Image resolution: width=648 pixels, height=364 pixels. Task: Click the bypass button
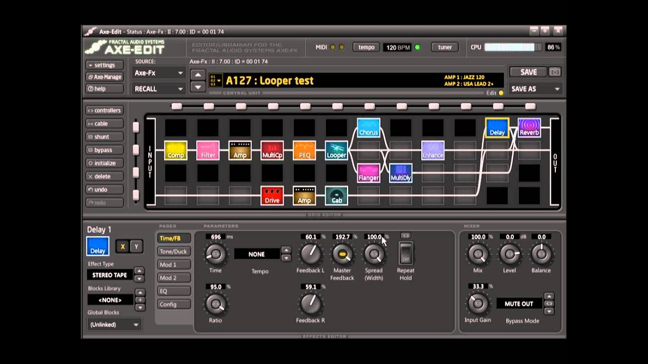point(104,150)
